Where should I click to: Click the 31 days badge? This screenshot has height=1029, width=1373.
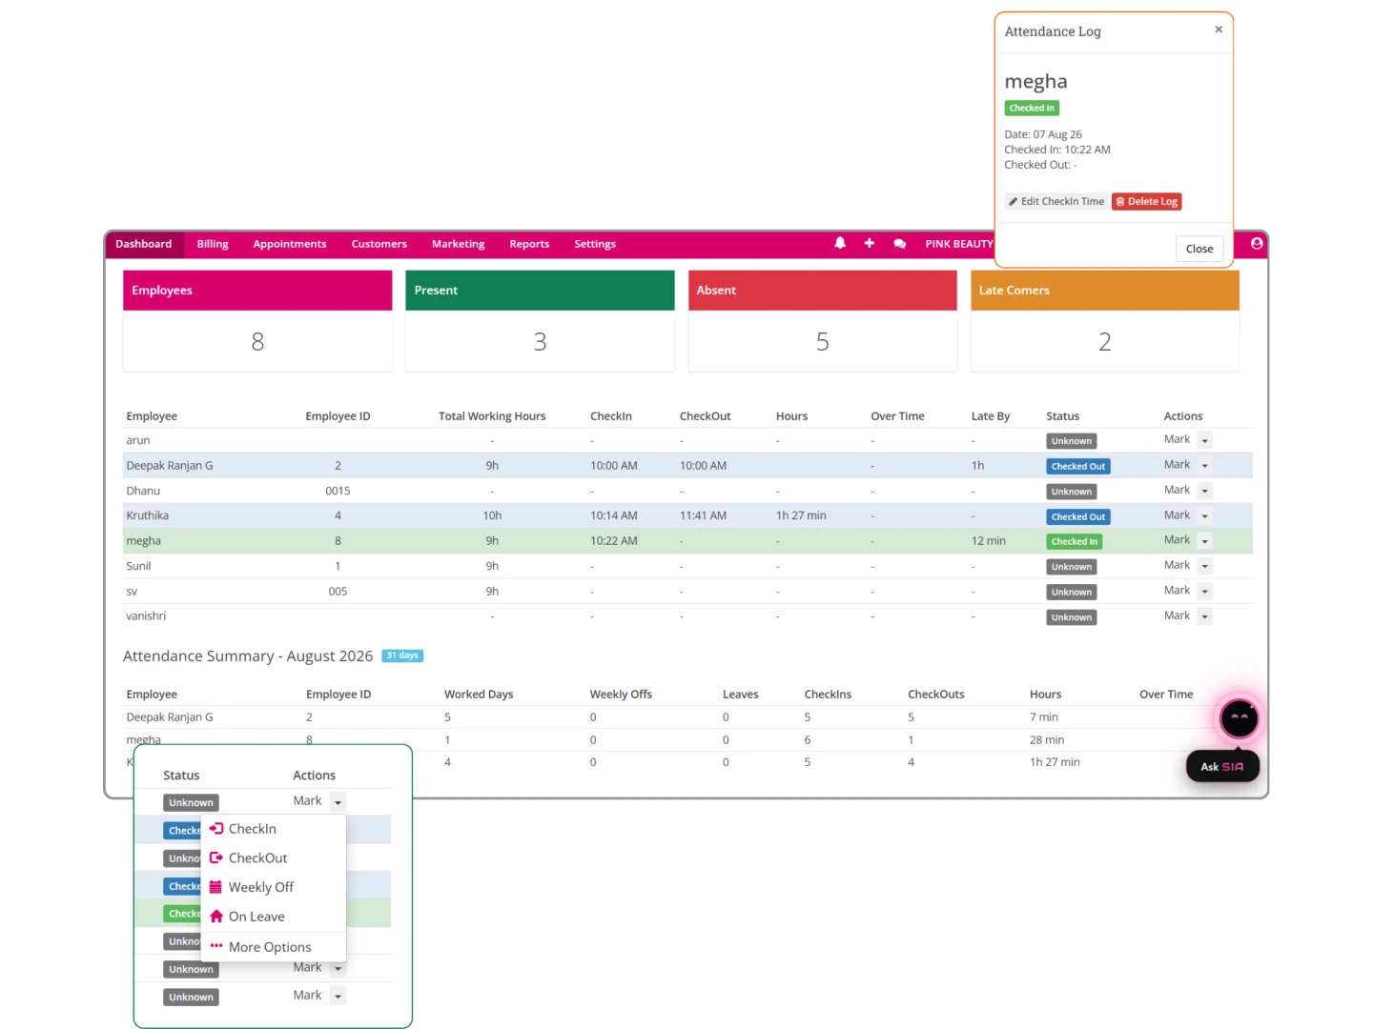402,656
